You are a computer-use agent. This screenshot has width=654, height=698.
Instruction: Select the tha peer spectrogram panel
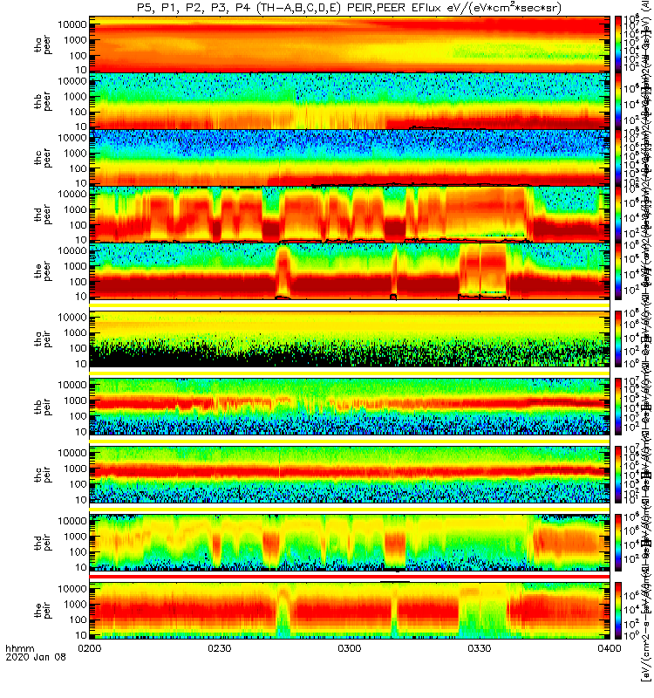(350, 44)
